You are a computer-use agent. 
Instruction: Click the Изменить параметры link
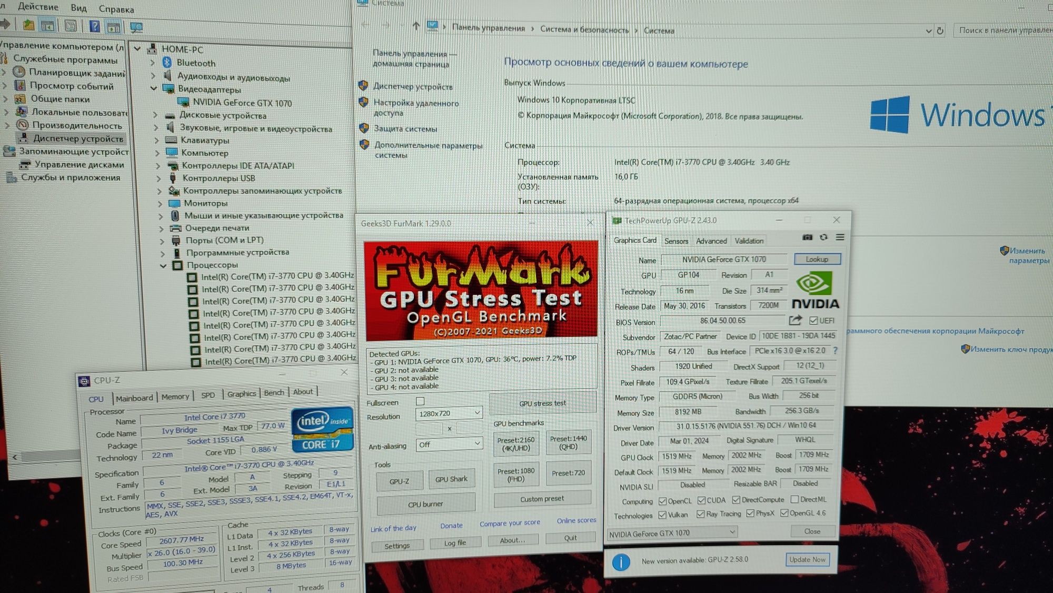1029,255
